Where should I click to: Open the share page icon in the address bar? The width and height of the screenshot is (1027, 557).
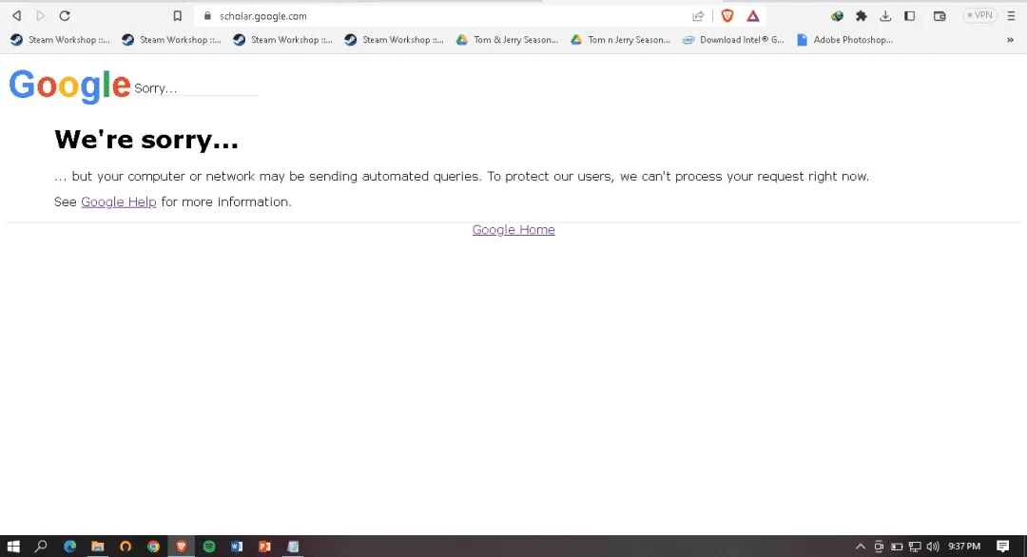pos(698,16)
